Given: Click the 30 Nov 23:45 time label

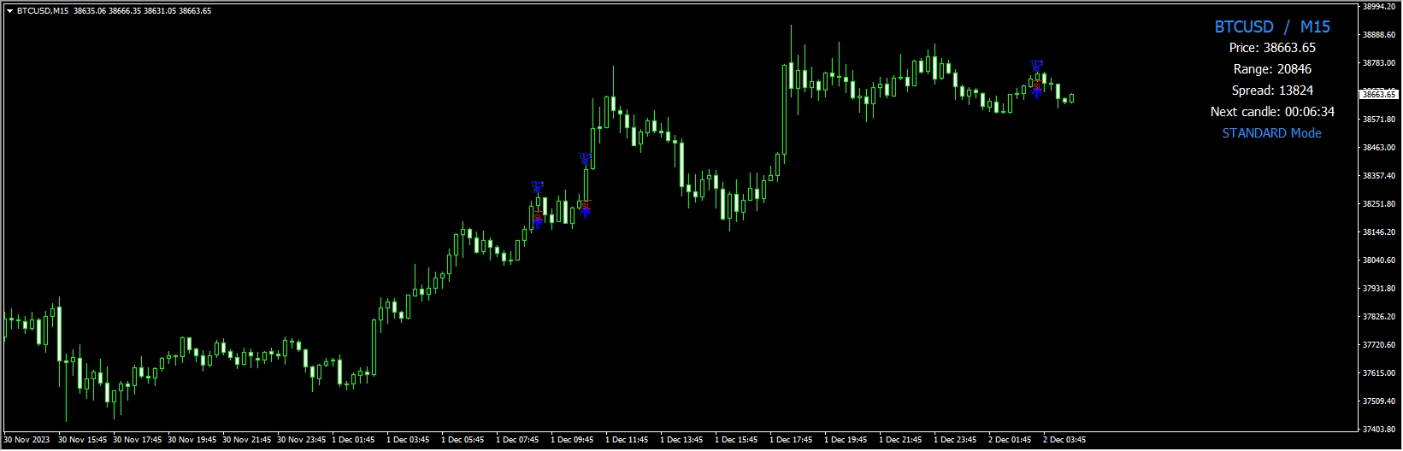Looking at the screenshot, I should (302, 441).
